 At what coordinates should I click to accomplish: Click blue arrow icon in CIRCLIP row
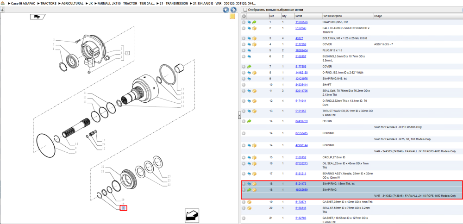[249, 158]
